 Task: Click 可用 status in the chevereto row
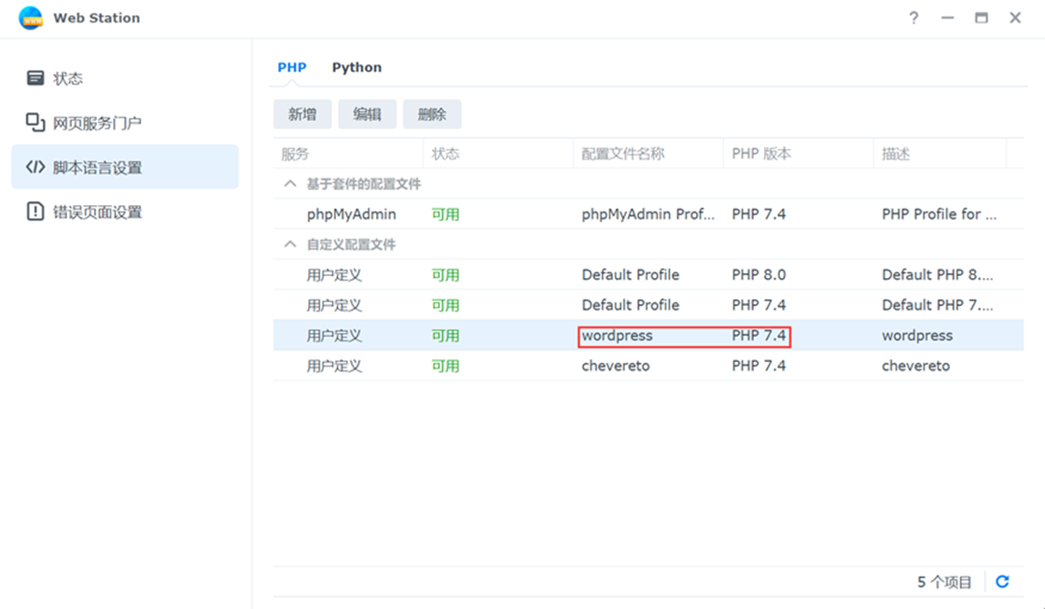click(x=445, y=366)
